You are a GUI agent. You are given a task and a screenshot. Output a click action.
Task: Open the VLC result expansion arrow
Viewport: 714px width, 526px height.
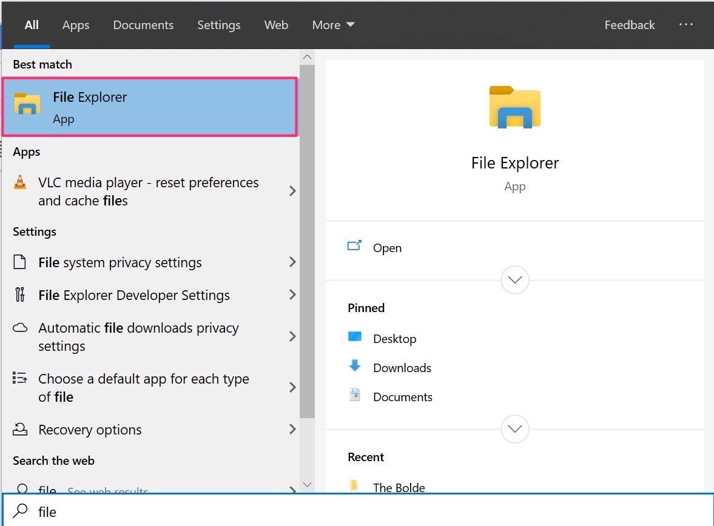pos(292,191)
